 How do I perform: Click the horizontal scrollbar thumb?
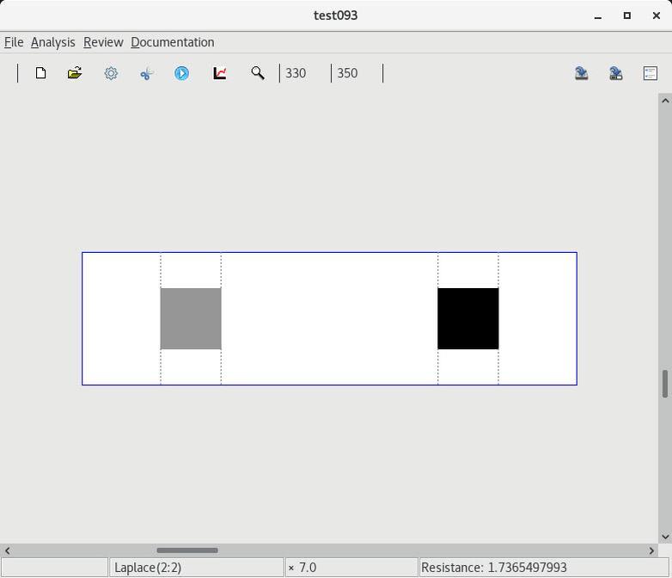coord(186,550)
